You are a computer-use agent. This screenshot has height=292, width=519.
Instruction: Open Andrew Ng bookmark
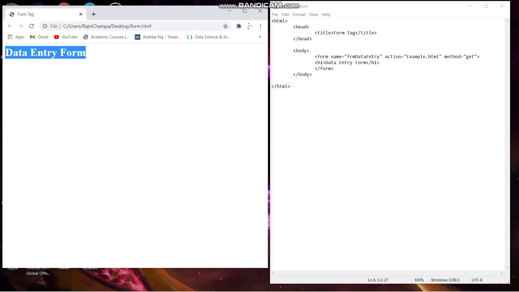pyautogui.click(x=158, y=37)
